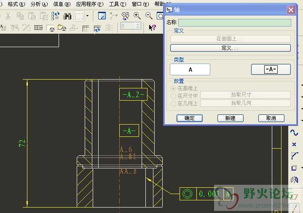
Task: Click the Paste Special icon
Action: (44, 16)
